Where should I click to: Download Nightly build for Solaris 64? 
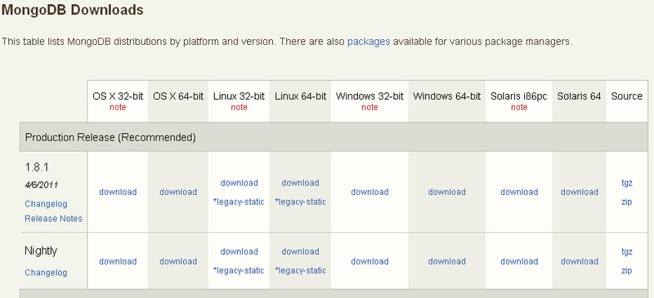point(580,261)
